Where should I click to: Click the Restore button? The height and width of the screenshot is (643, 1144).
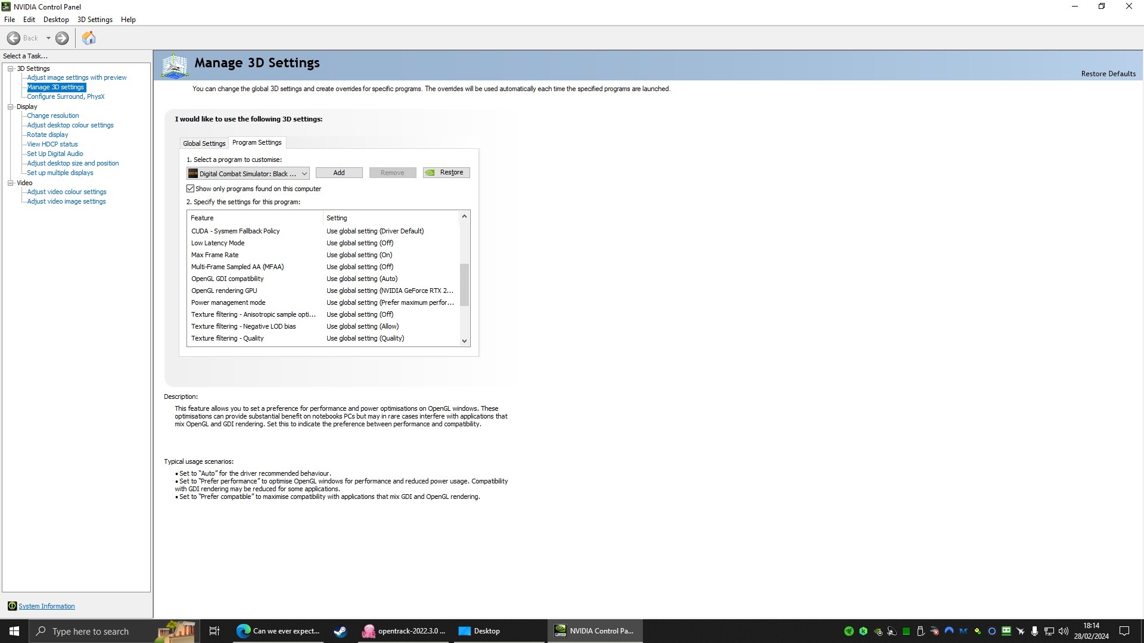446,173
